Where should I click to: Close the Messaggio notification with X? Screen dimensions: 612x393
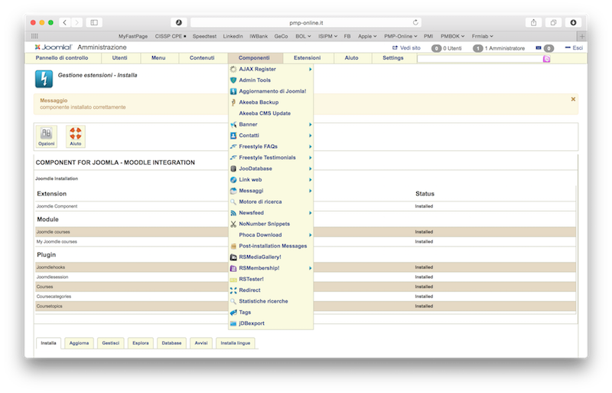pos(573,99)
